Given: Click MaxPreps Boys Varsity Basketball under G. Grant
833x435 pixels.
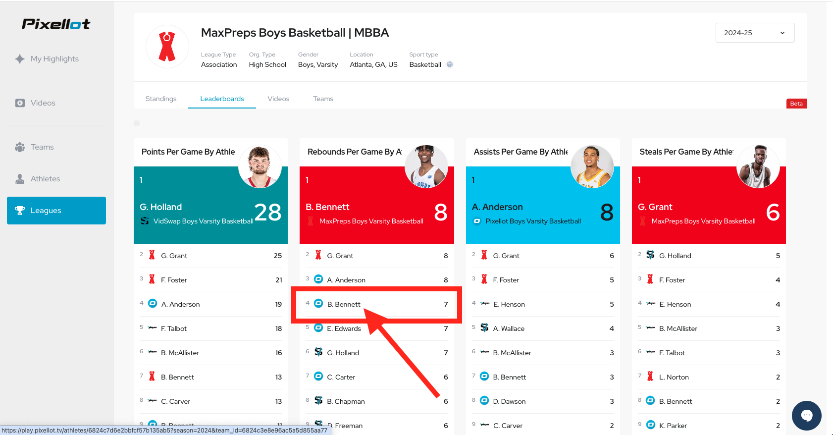Looking at the screenshot, I should (704, 221).
